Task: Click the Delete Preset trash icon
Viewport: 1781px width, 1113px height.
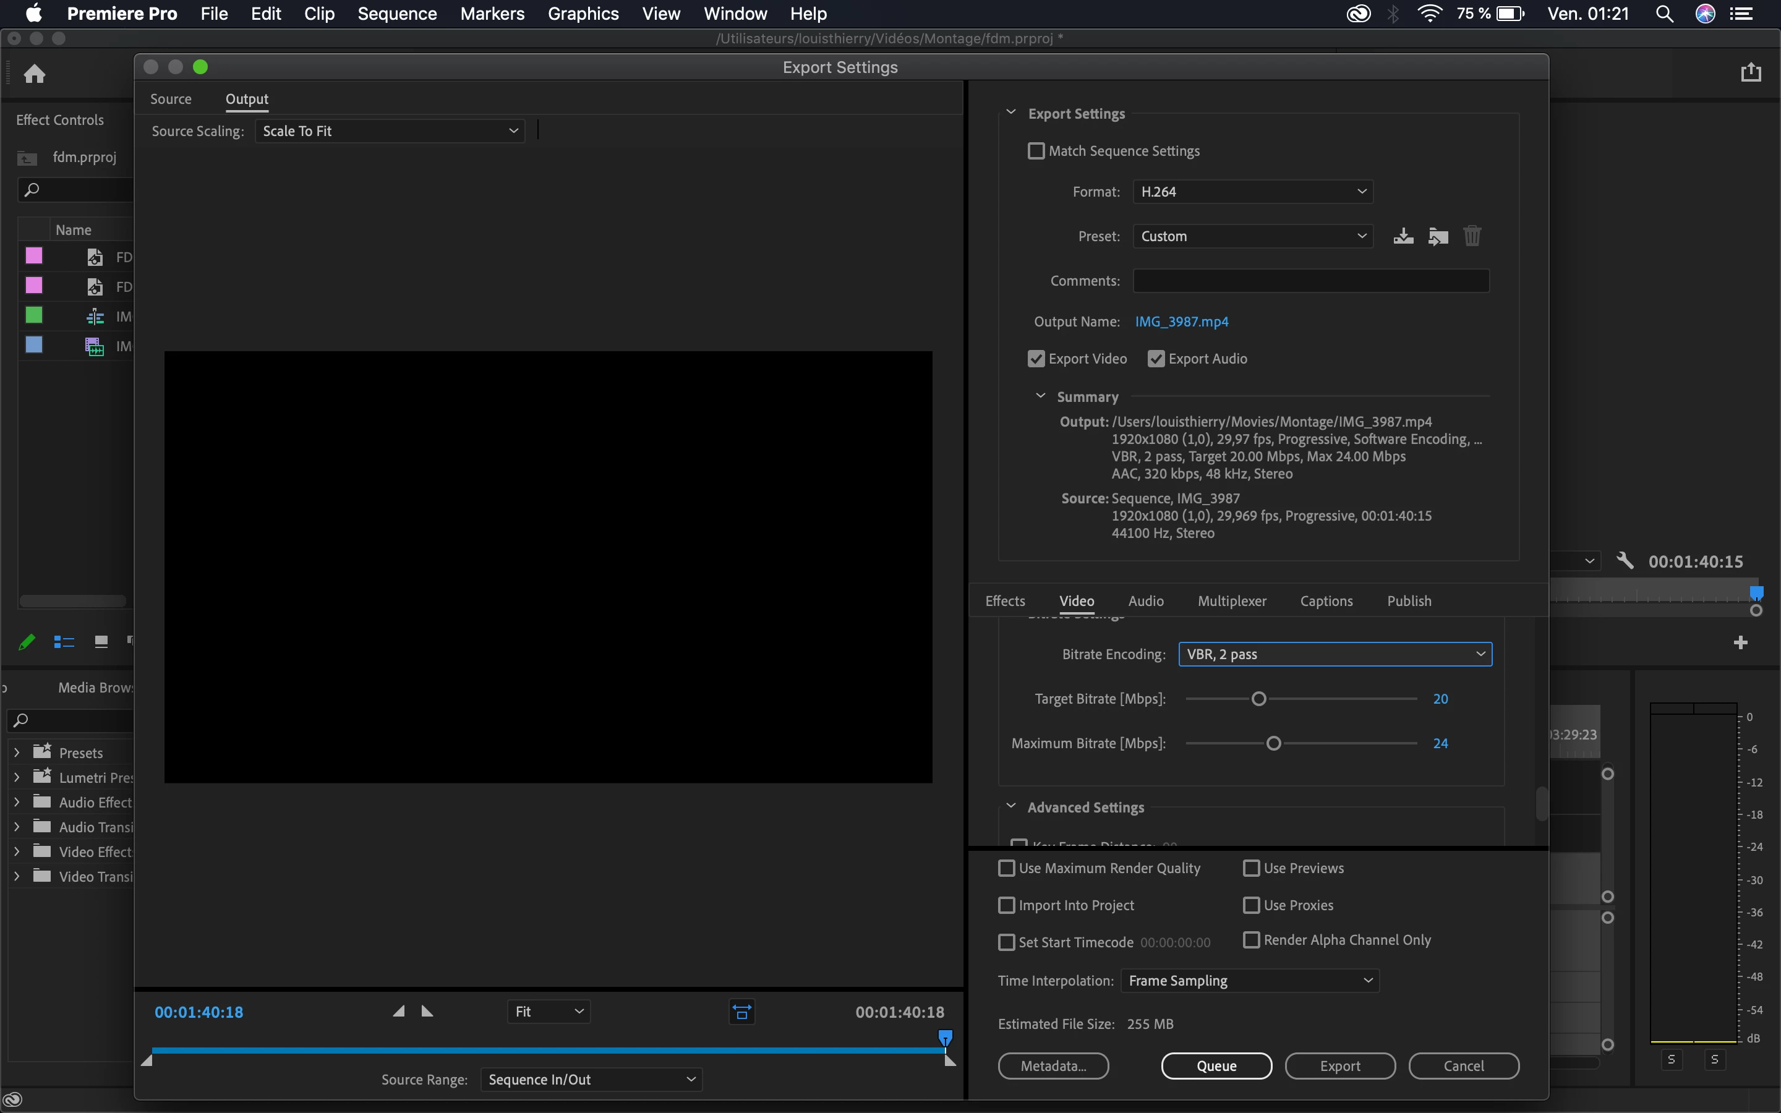Action: [x=1472, y=236]
